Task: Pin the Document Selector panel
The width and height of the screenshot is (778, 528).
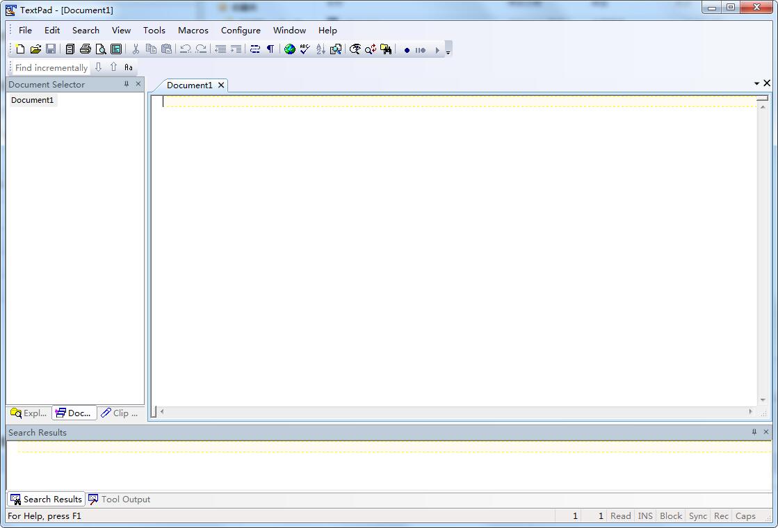Action: click(x=127, y=84)
